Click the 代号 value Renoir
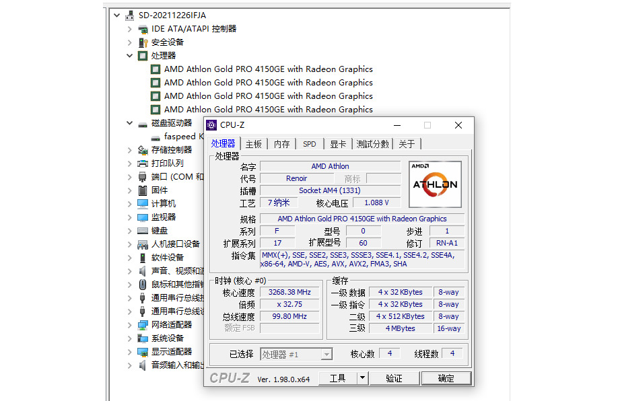 296,178
